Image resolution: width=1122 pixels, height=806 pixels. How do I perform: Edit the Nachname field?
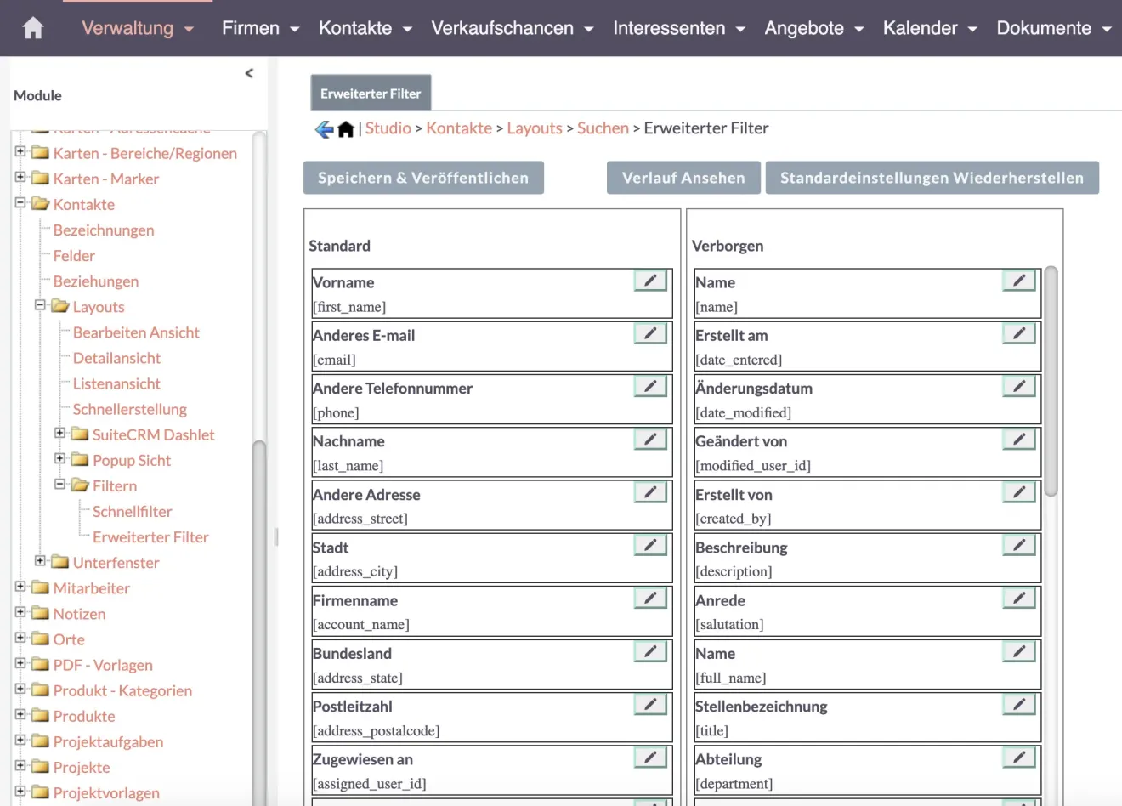point(649,439)
